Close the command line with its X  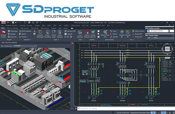[73, 108]
